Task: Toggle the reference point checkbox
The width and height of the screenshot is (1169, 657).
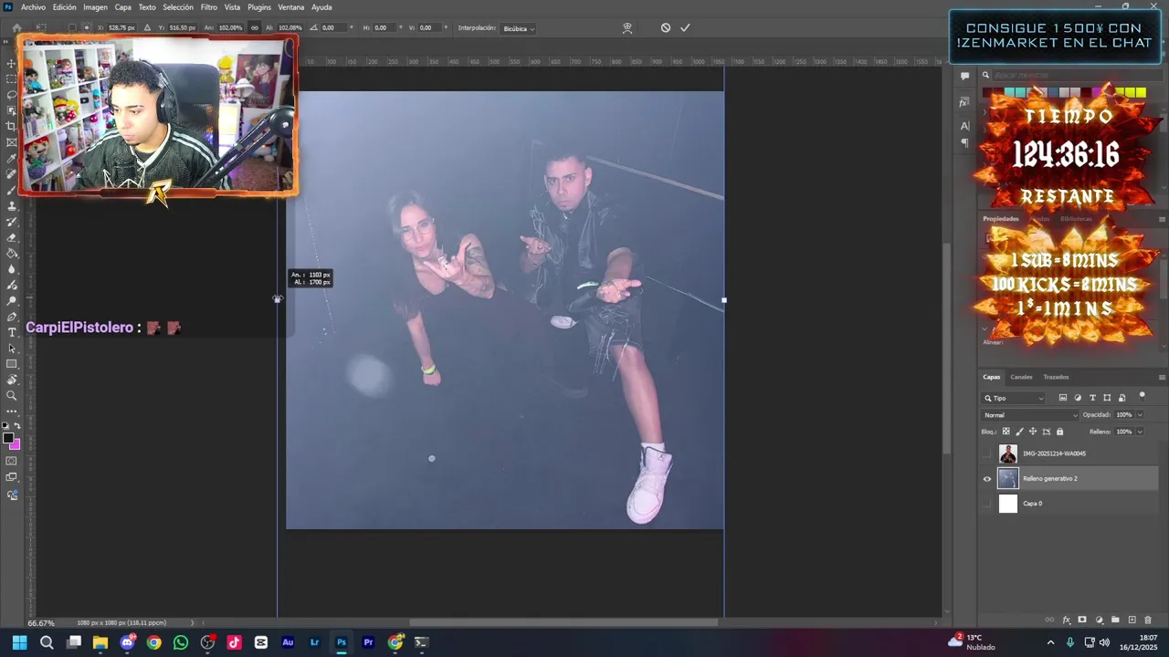Action: pos(72,27)
